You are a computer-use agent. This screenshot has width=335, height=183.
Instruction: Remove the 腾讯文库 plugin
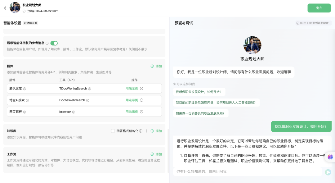141,89
